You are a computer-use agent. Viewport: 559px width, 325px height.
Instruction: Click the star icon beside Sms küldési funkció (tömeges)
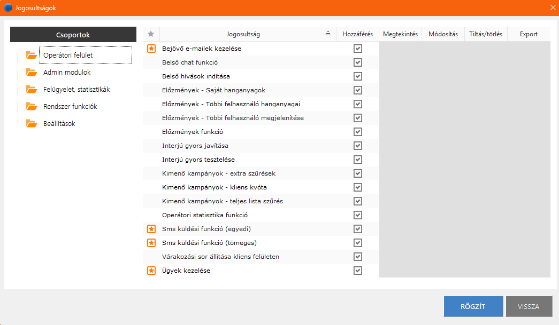coord(151,243)
